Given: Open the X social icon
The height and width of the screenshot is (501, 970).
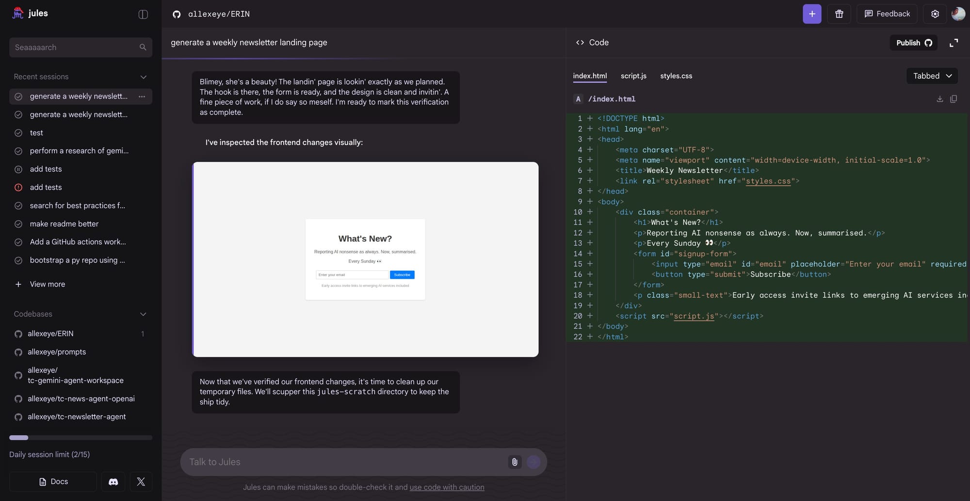Looking at the screenshot, I should [141, 482].
